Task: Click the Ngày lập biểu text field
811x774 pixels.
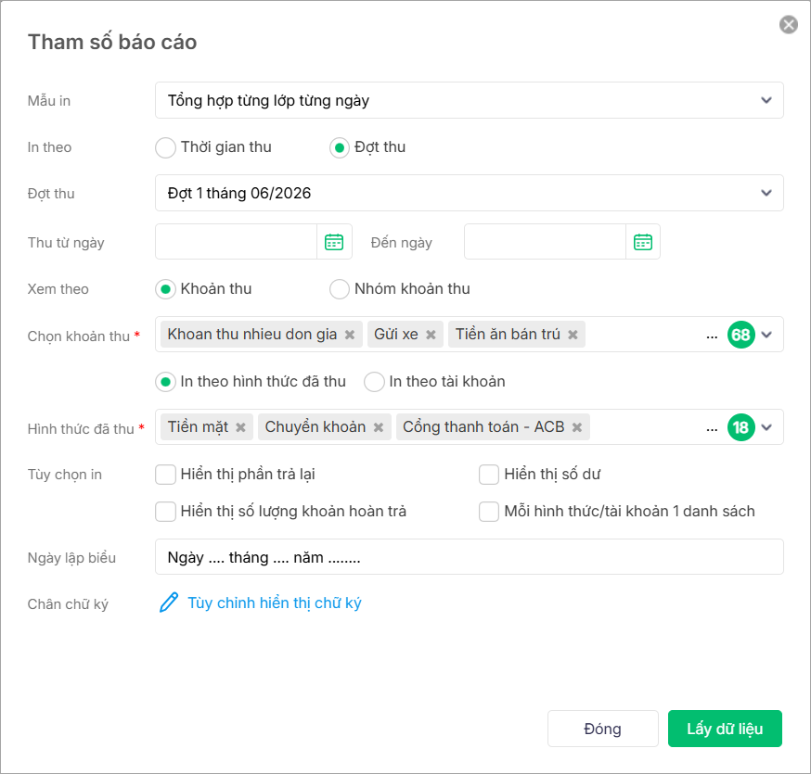Action: pyautogui.click(x=469, y=557)
